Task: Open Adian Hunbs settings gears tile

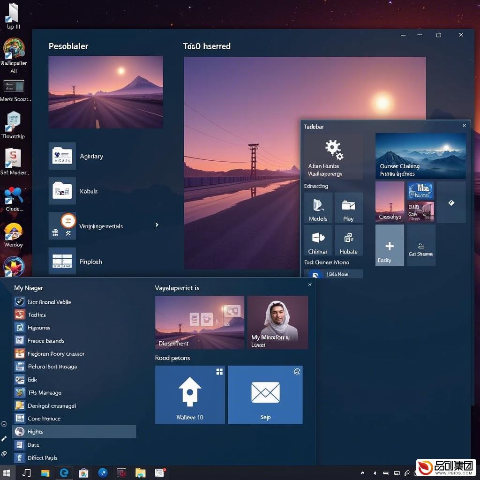Action: (333, 156)
